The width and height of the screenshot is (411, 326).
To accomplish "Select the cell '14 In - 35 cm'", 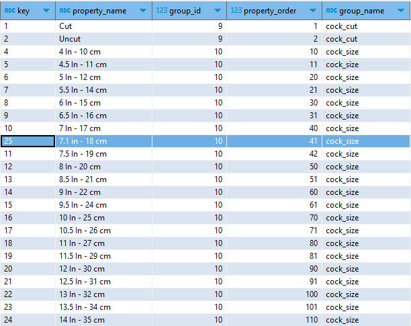I will [x=104, y=320].
